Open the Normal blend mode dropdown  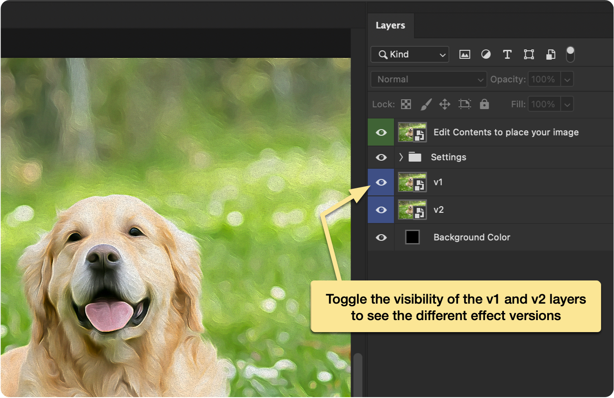[428, 79]
